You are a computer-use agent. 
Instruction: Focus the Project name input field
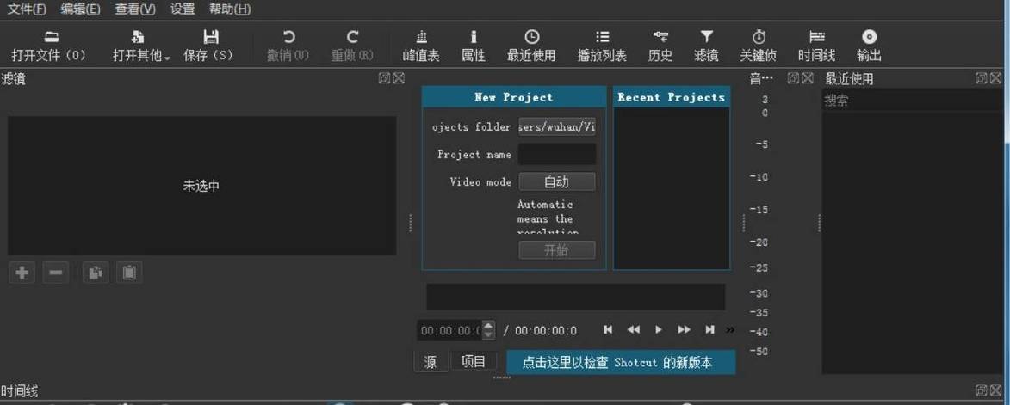[557, 154]
